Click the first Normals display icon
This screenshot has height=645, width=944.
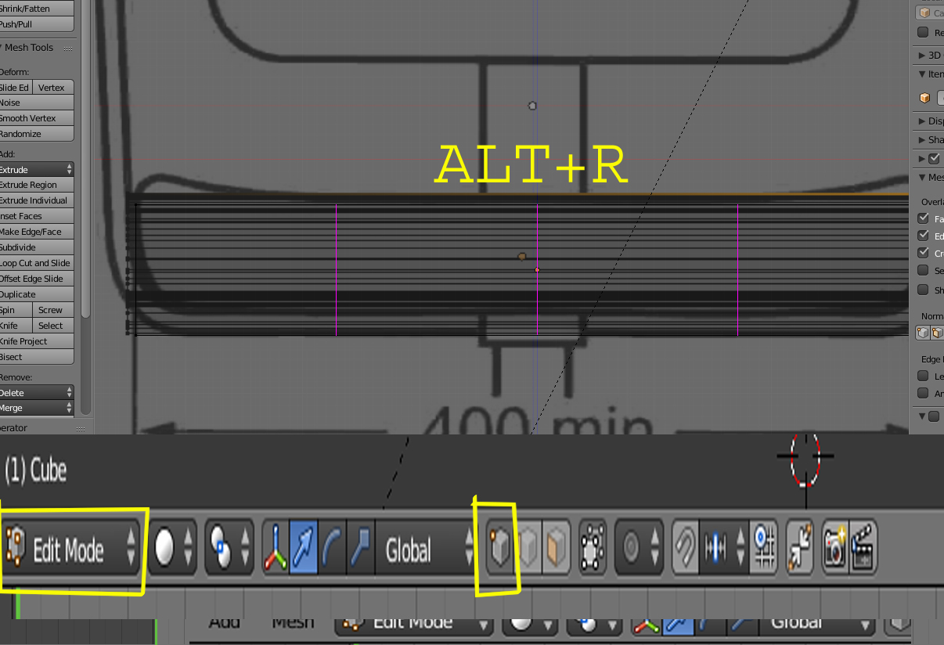tap(923, 333)
